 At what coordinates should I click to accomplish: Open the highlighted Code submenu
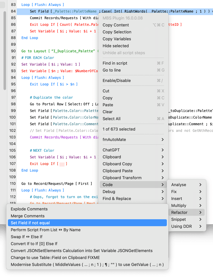133,185
